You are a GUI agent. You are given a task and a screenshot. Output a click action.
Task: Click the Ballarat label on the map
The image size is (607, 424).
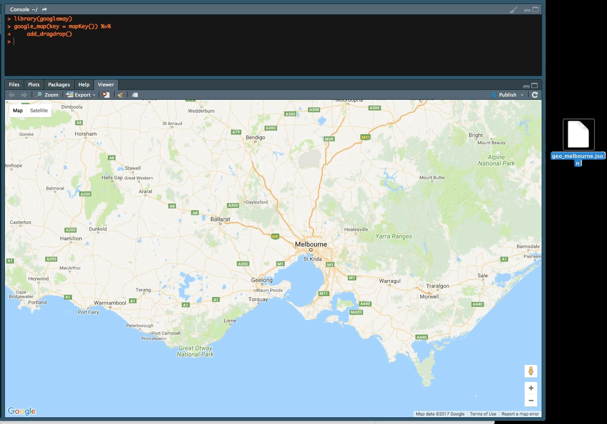click(x=220, y=219)
